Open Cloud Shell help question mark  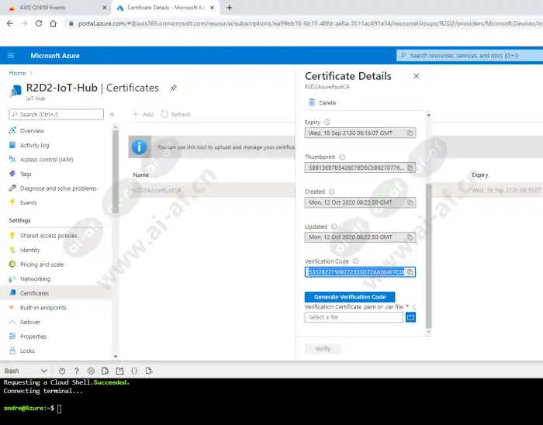click(x=77, y=371)
